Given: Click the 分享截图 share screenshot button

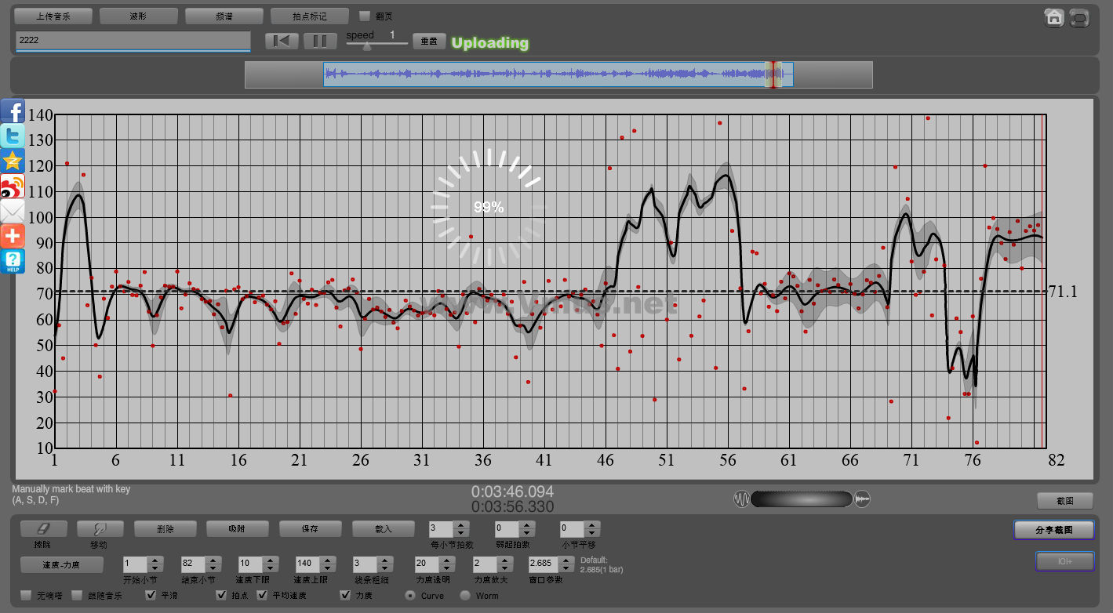Looking at the screenshot, I should (x=1053, y=531).
